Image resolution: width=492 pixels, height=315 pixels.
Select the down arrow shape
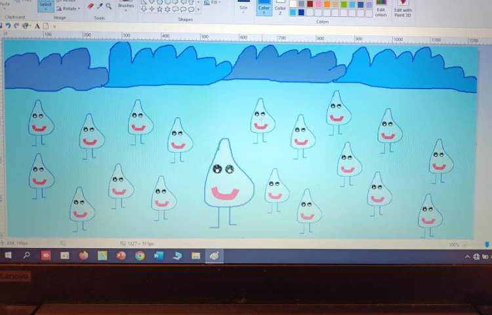pos(144,9)
